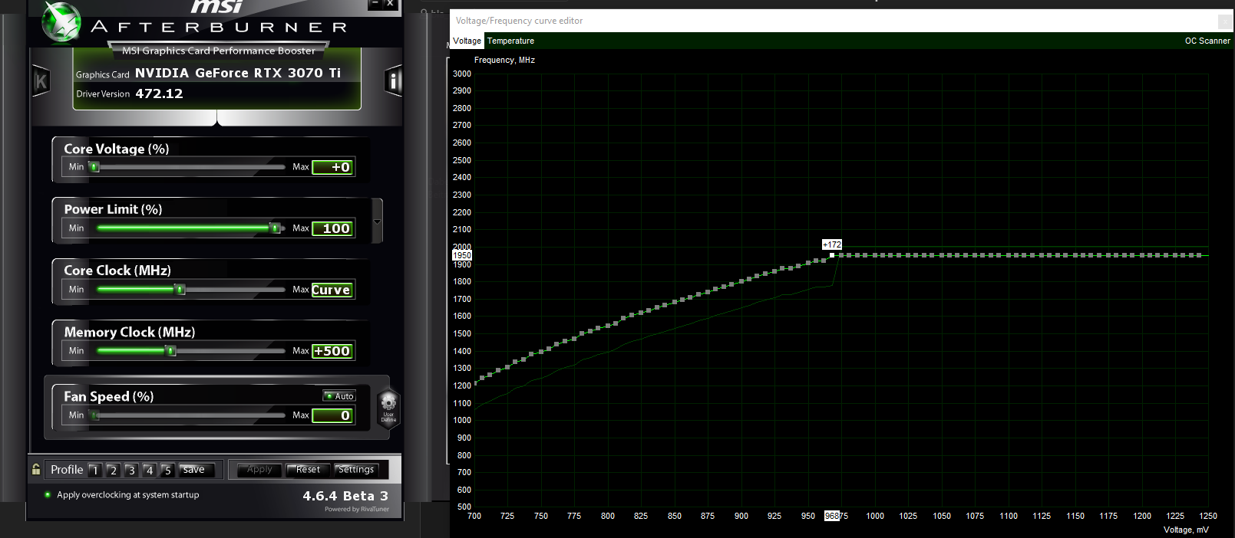Image resolution: width=1235 pixels, height=538 pixels.
Task: Click the Core Clock slider handle
Action: pyautogui.click(x=180, y=289)
